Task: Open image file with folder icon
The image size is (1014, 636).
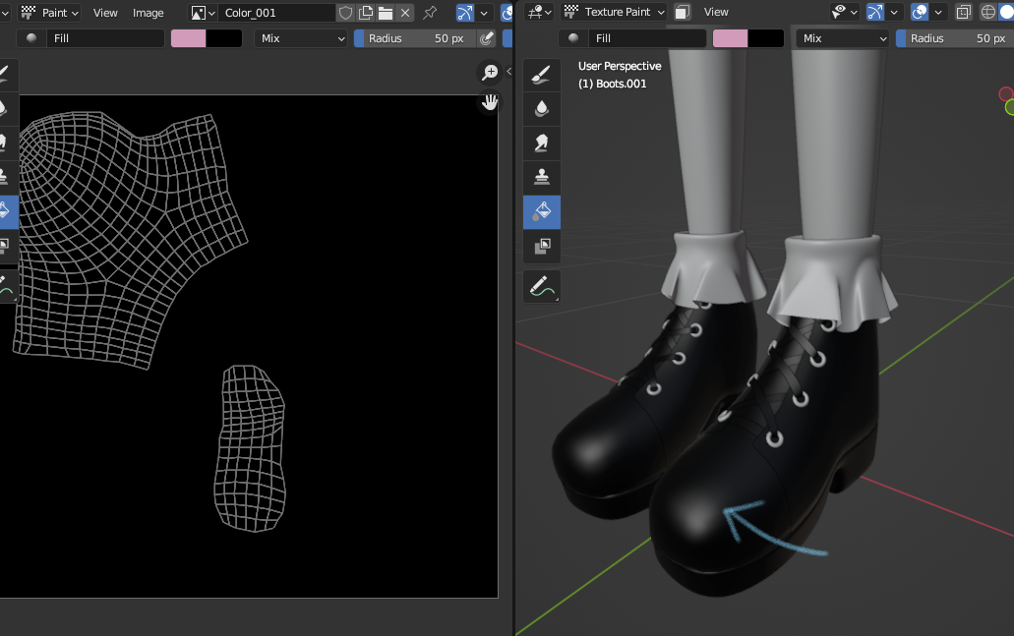Action: tap(386, 12)
